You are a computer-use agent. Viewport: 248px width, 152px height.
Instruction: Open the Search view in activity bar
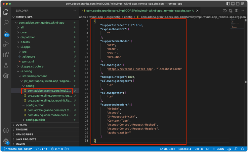[6, 23]
